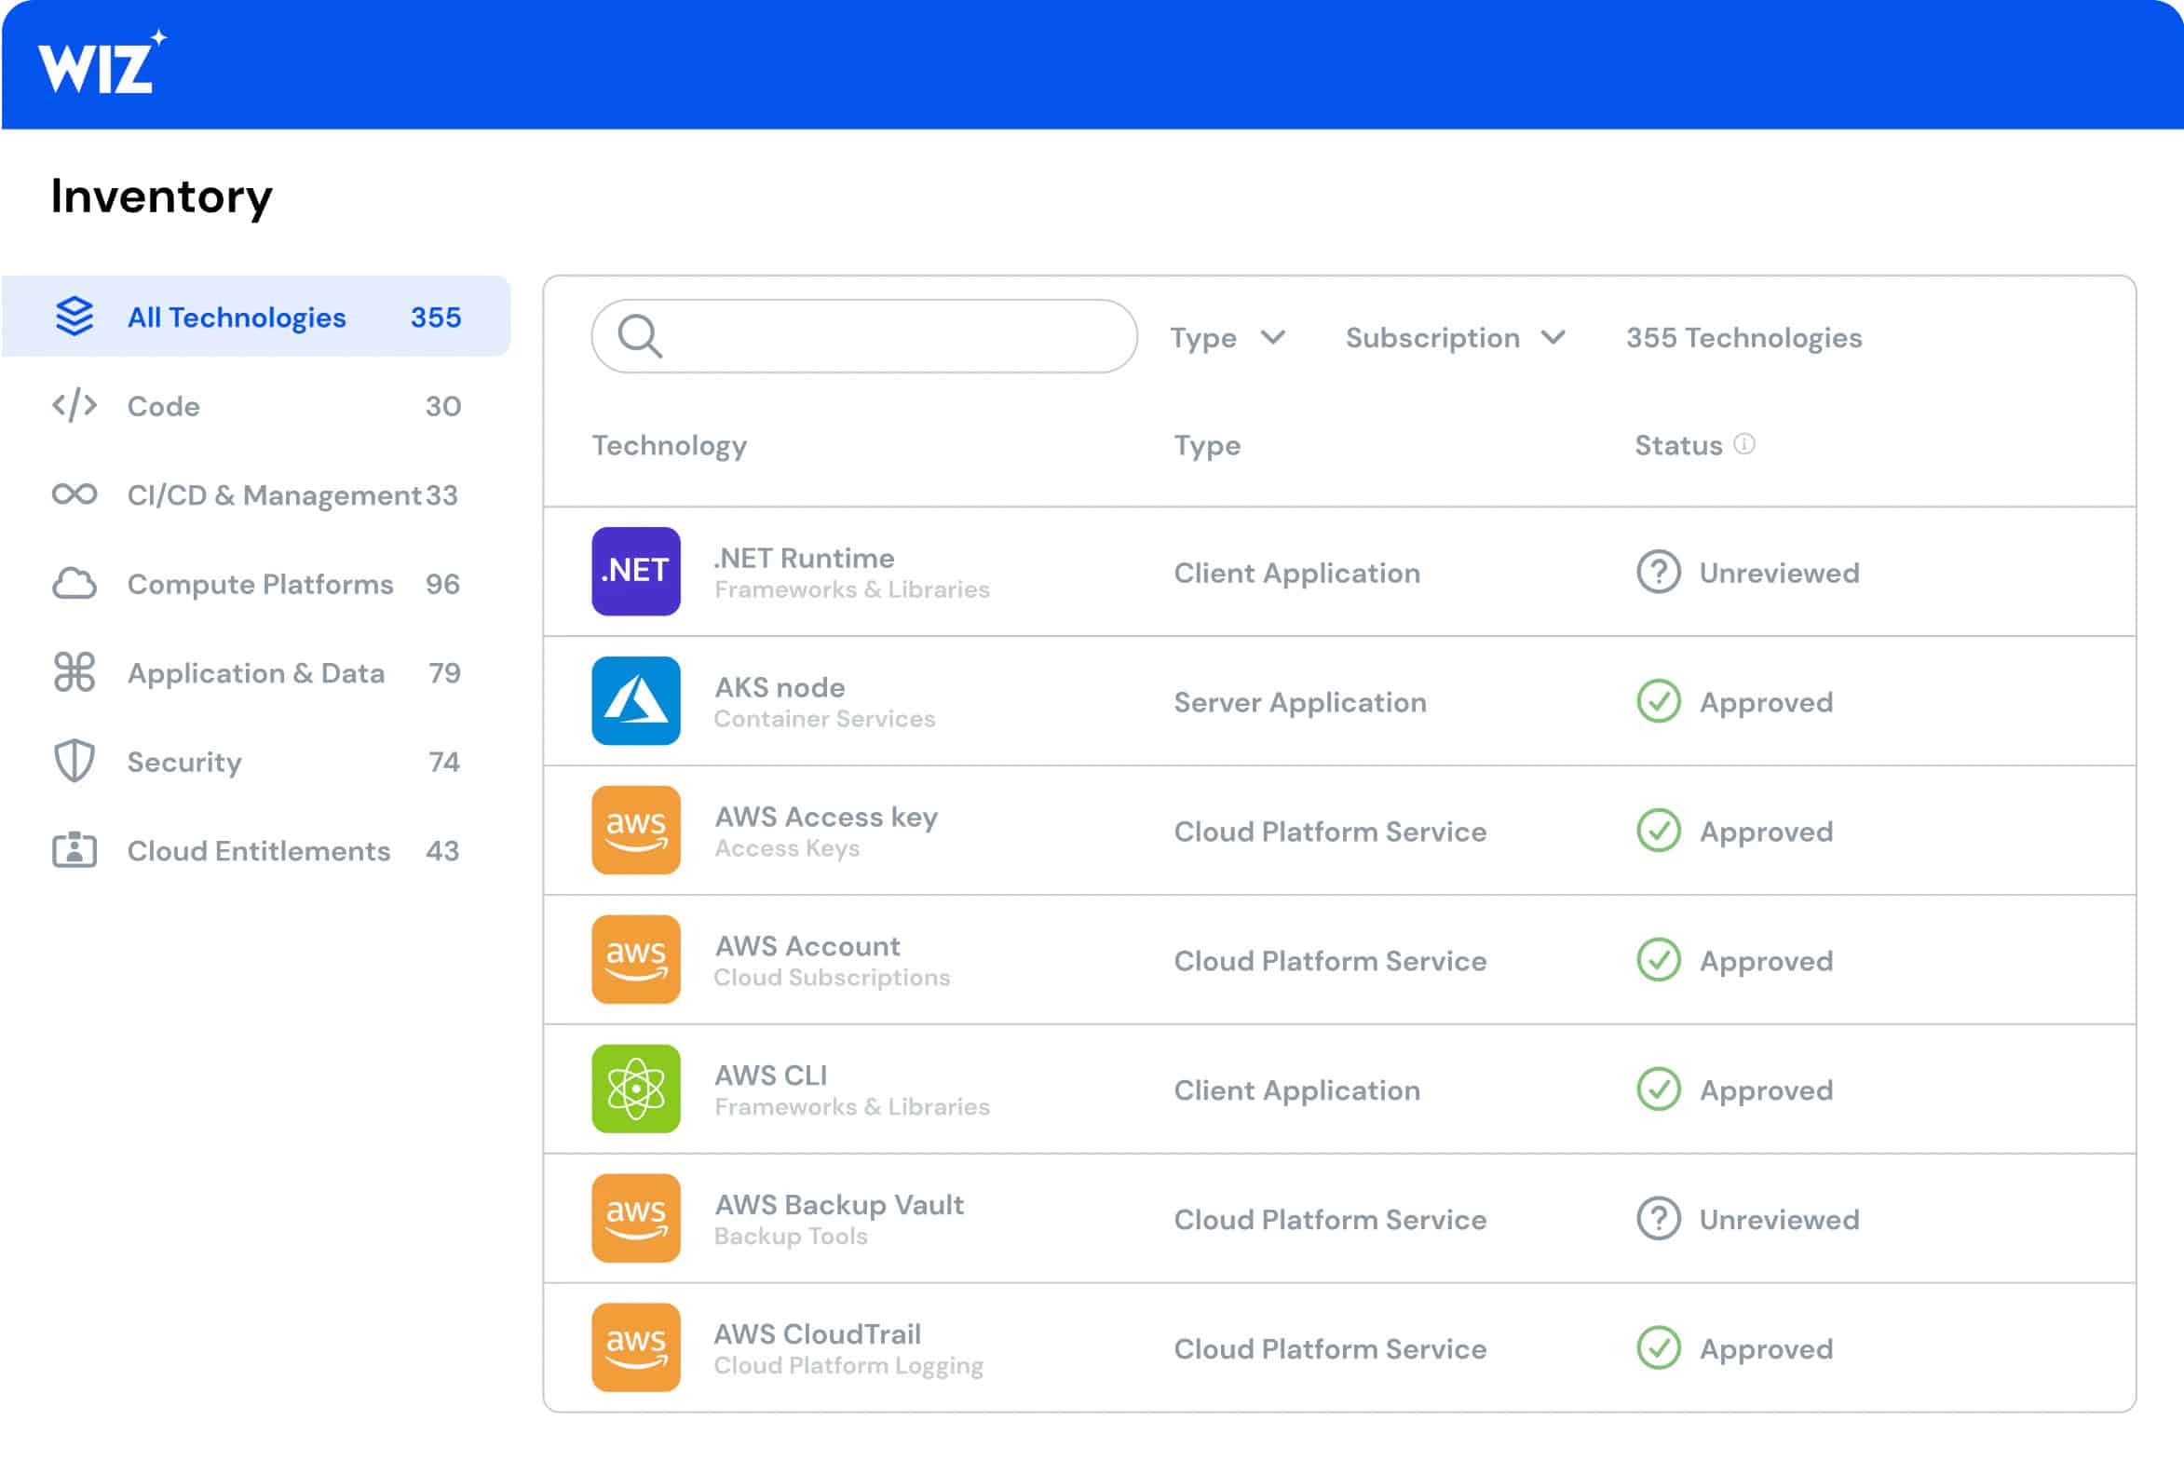Click inside the technology search field

coord(863,336)
